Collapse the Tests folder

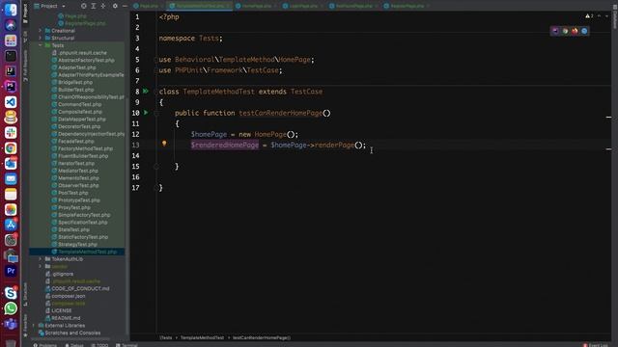point(41,45)
